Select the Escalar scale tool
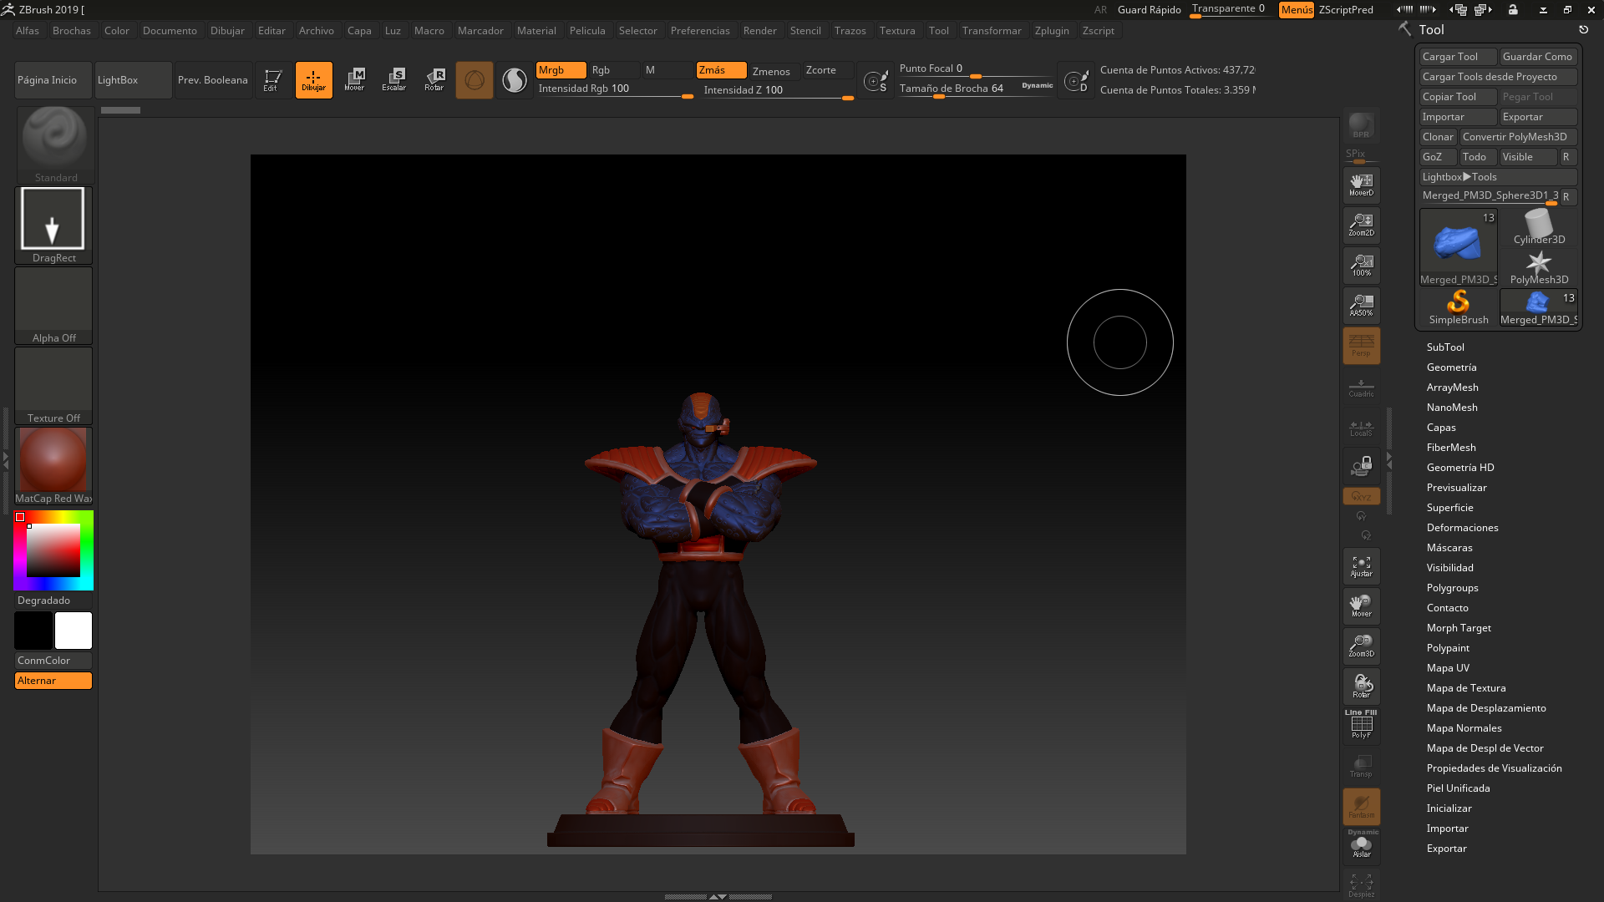 pyautogui.click(x=393, y=79)
